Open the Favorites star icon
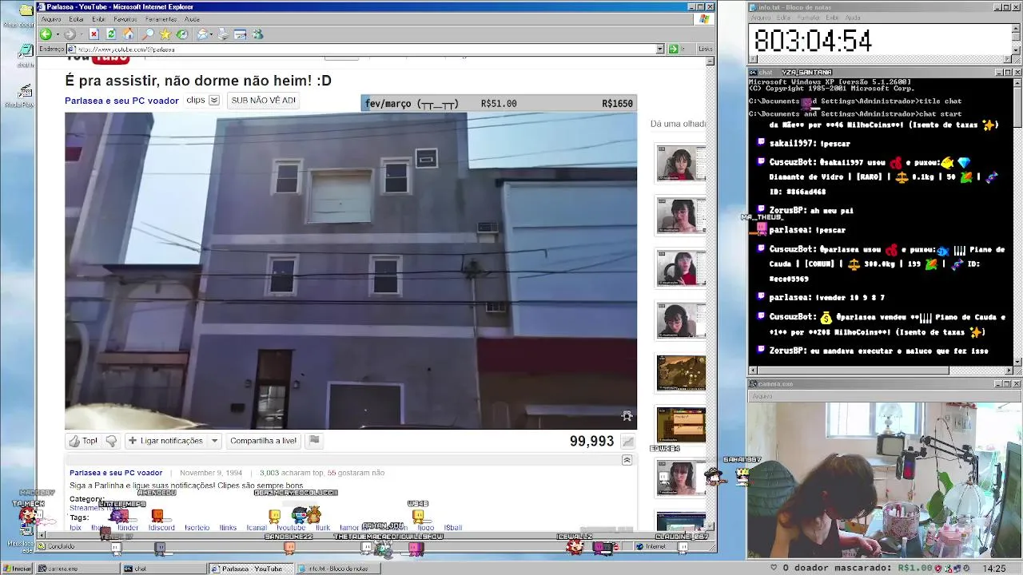This screenshot has width=1023, height=575. tap(165, 34)
